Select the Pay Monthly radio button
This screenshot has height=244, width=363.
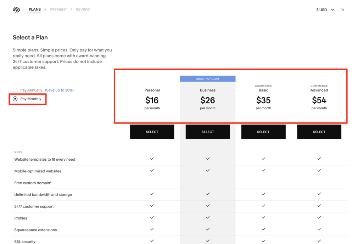point(15,99)
